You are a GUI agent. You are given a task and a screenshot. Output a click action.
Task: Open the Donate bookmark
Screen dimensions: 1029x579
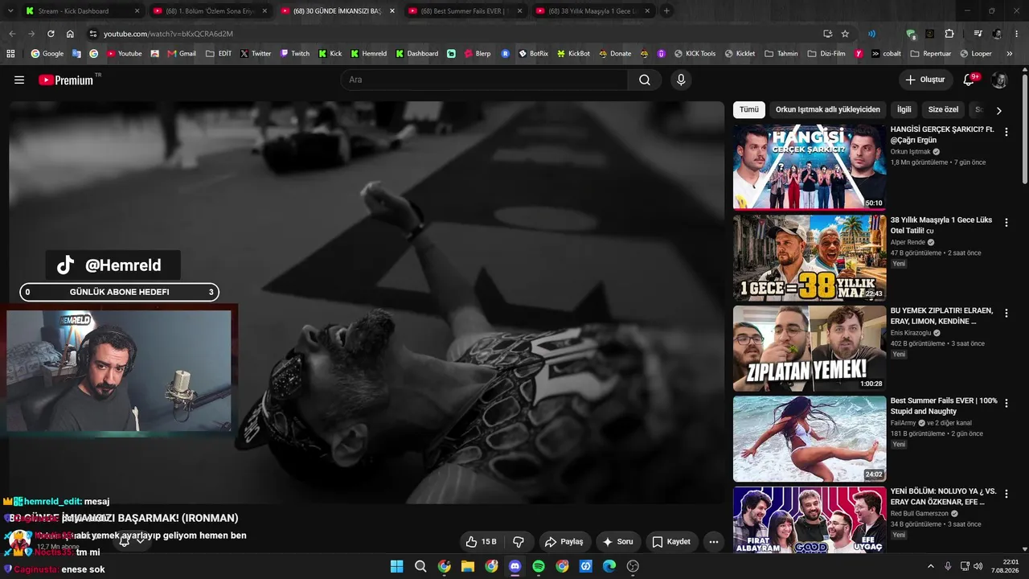pos(615,54)
